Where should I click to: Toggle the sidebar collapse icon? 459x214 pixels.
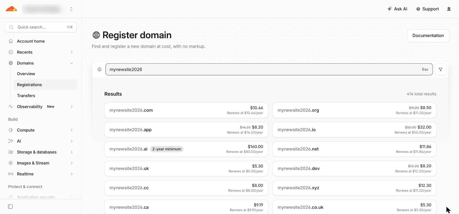(x=10, y=206)
